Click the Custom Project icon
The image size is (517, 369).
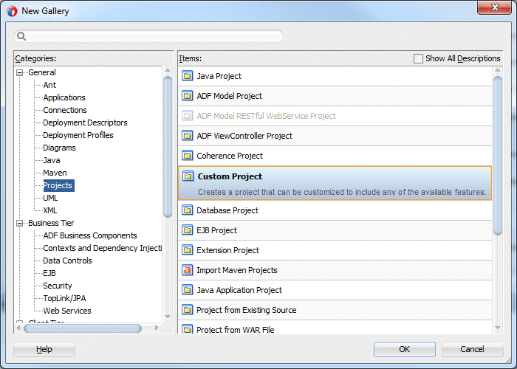[188, 176]
